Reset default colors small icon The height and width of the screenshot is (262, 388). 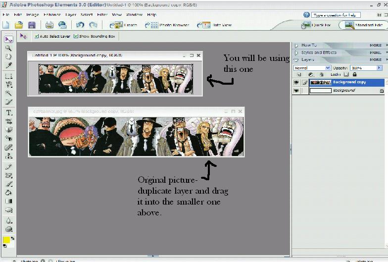5,246
